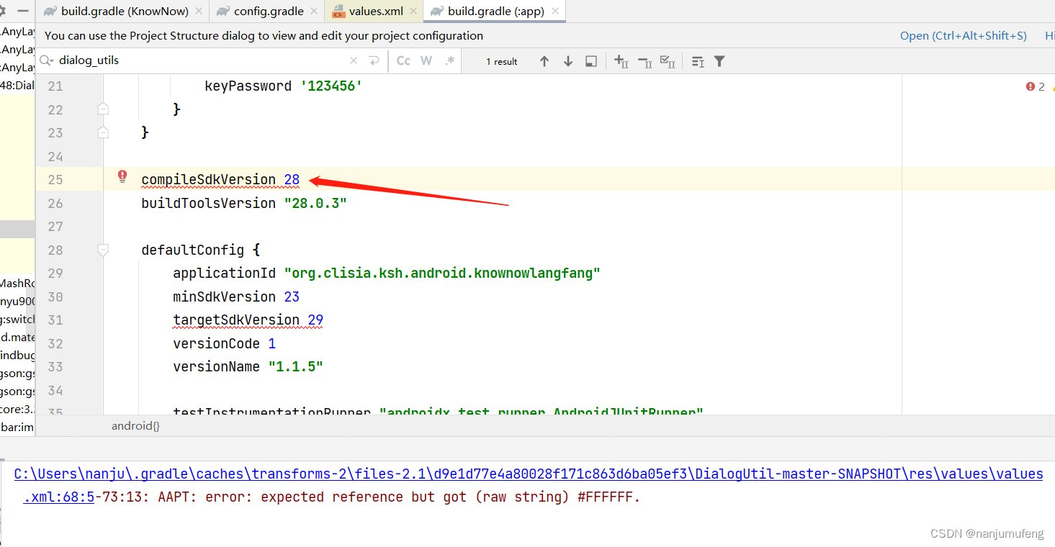Click the android{} breadcrumb
This screenshot has height=547, width=1055.
click(135, 426)
